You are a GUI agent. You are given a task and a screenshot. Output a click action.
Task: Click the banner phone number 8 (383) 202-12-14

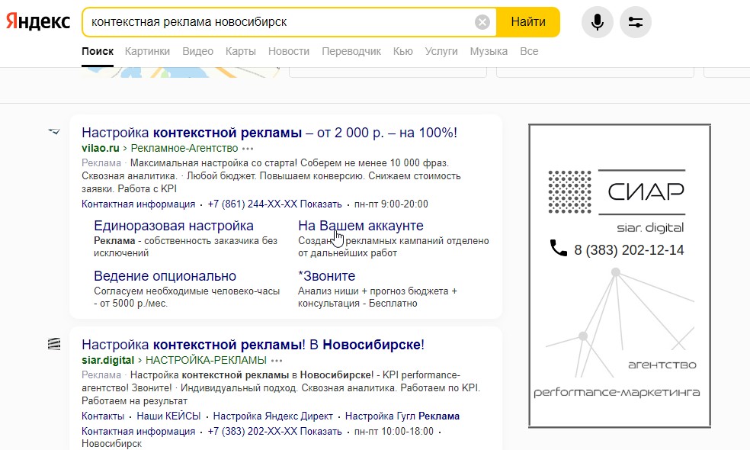629,250
